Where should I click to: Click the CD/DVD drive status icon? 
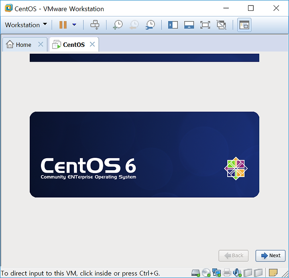(206, 273)
